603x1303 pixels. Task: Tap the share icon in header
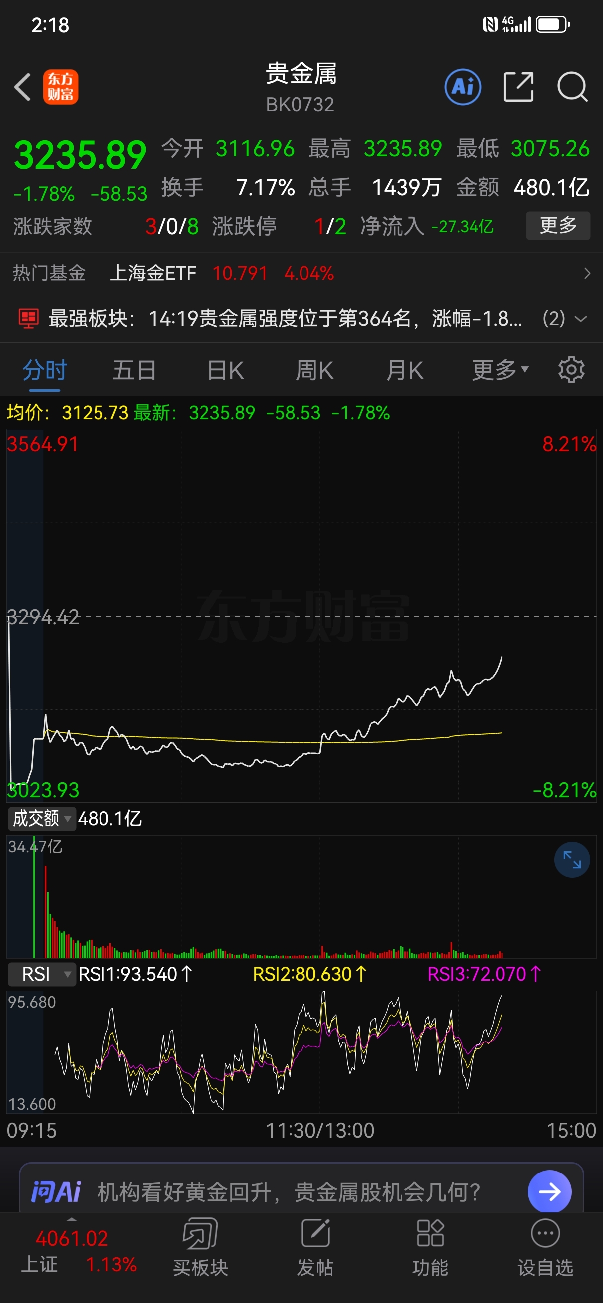(x=519, y=87)
